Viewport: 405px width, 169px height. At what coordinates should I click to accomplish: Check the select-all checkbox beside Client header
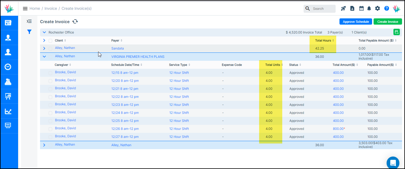point(50,41)
